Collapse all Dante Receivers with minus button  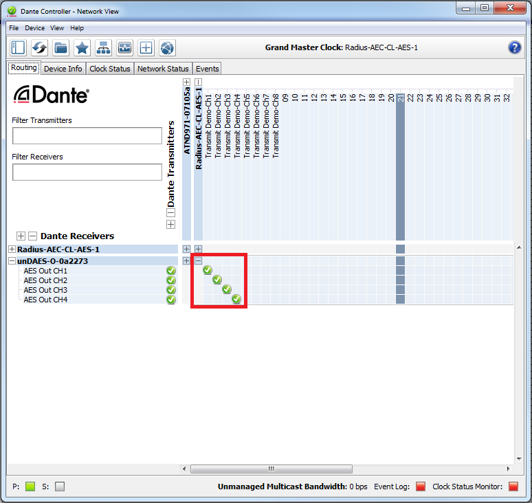32,236
